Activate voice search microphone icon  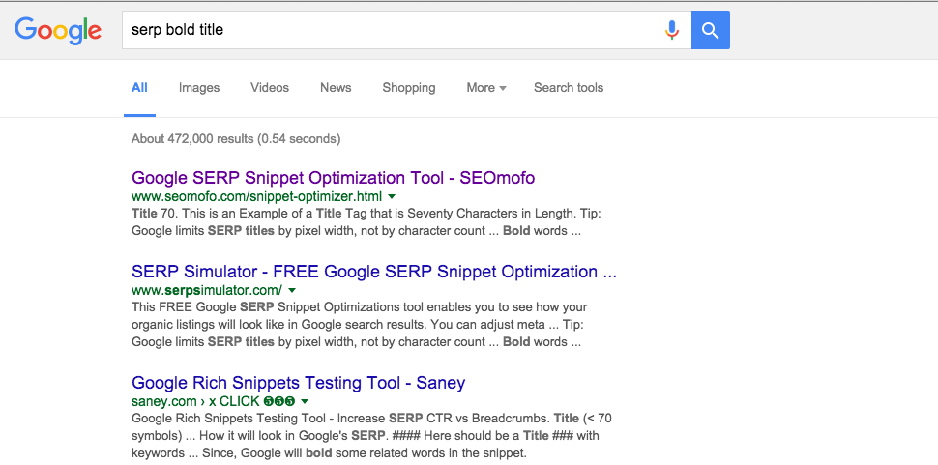click(x=672, y=30)
